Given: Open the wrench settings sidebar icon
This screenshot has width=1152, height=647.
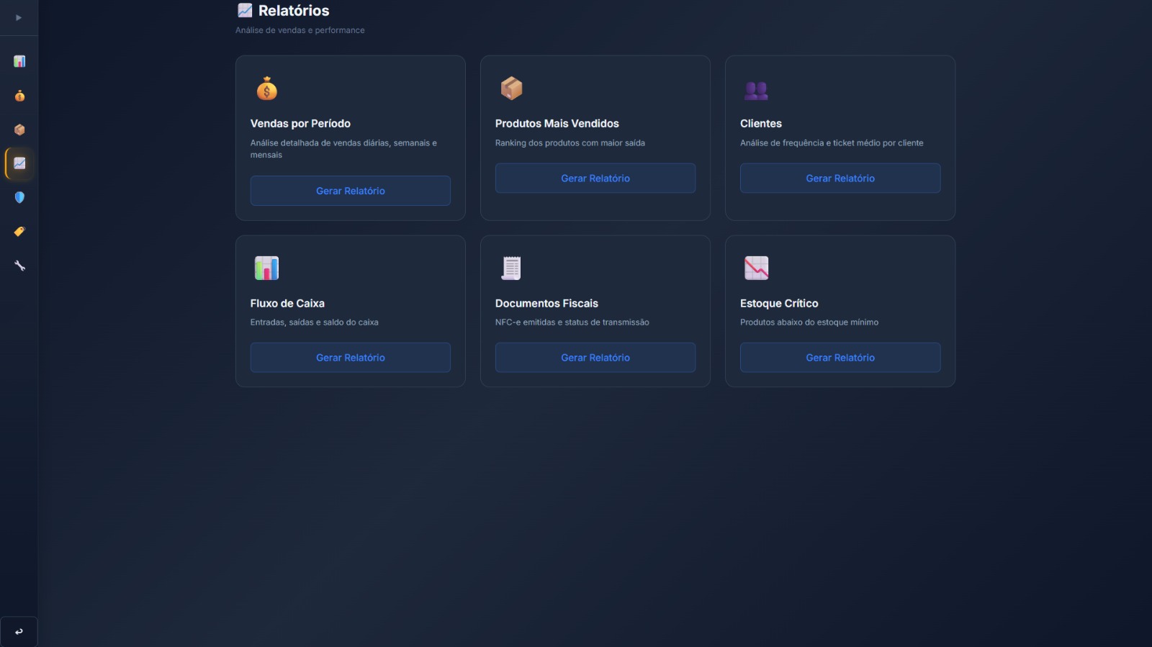Looking at the screenshot, I should [x=19, y=266].
